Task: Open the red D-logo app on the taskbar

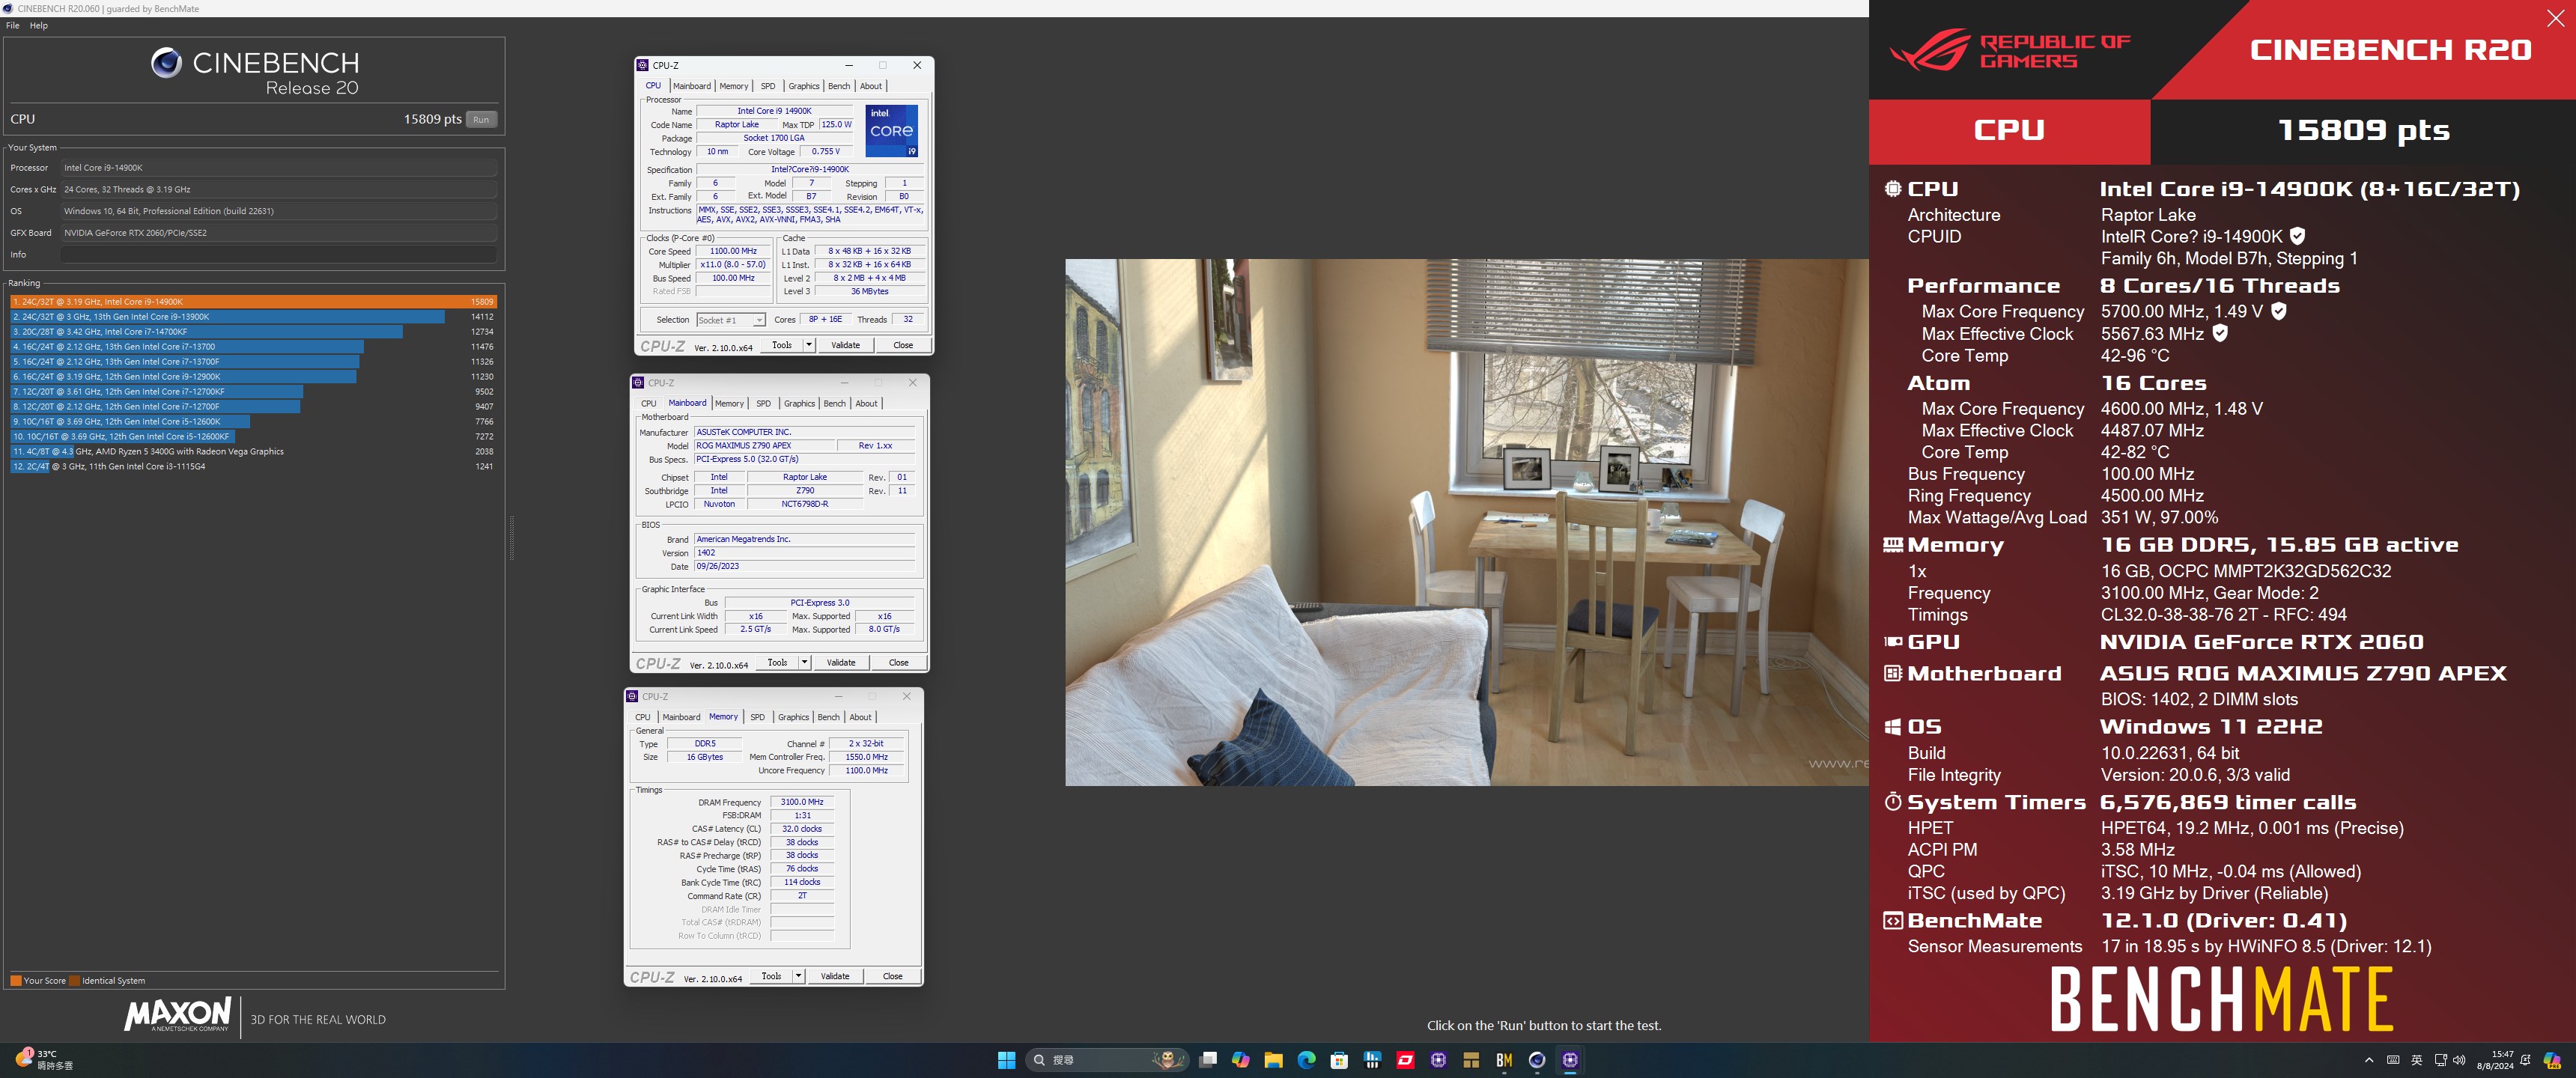Action: [x=1405, y=1060]
